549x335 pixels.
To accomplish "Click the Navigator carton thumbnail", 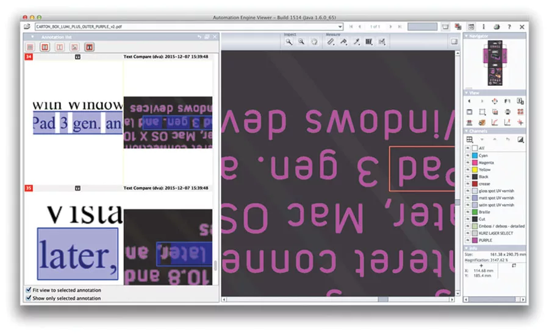I will coord(495,63).
